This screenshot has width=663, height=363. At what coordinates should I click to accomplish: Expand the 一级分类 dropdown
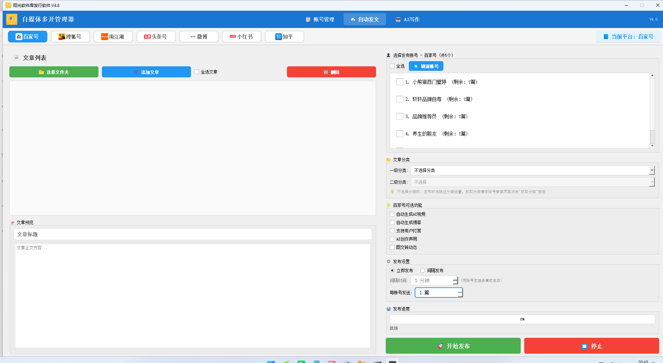(x=652, y=170)
